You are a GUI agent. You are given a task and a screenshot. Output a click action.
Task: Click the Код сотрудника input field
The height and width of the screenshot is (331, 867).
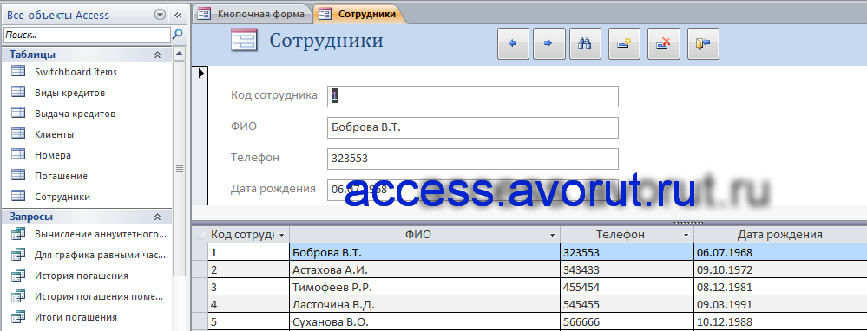tap(473, 96)
